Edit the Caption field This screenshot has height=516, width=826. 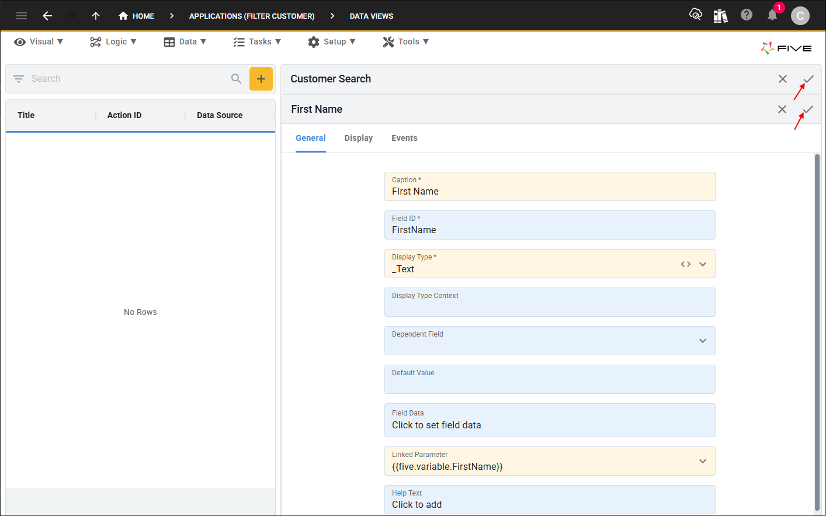click(x=550, y=186)
